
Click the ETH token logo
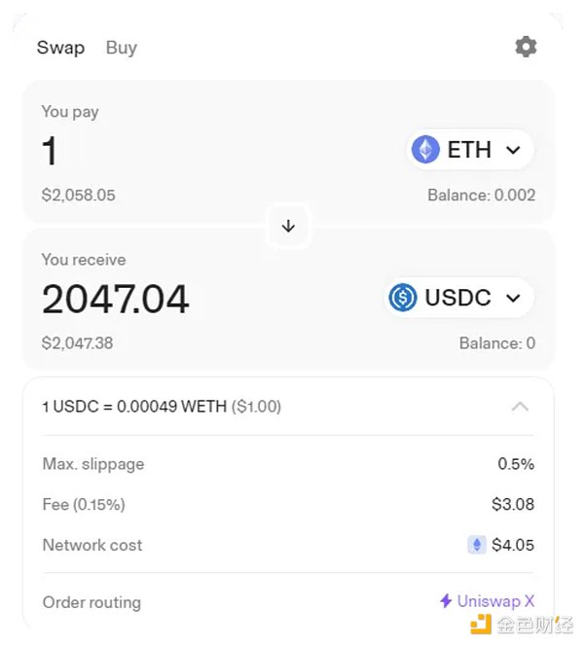click(x=425, y=150)
